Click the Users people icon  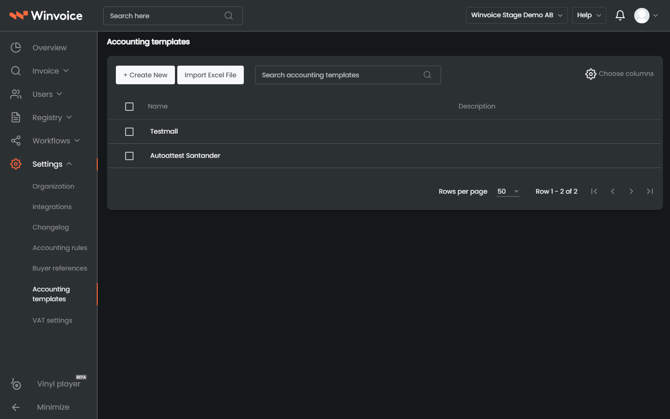16,94
